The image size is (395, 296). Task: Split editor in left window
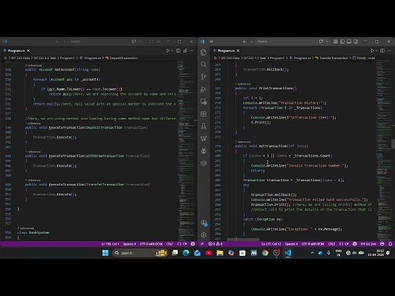(178, 51)
